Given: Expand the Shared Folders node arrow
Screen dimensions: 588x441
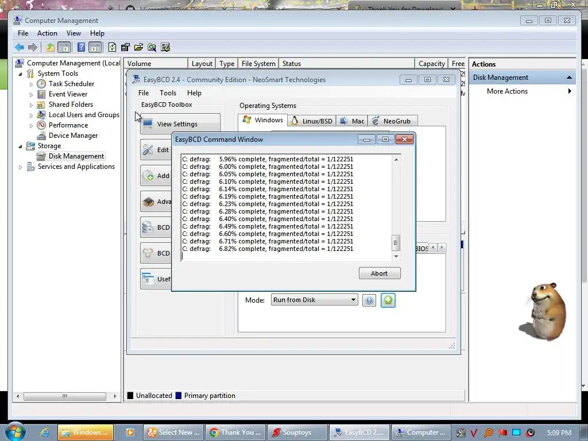Looking at the screenshot, I should (31, 105).
